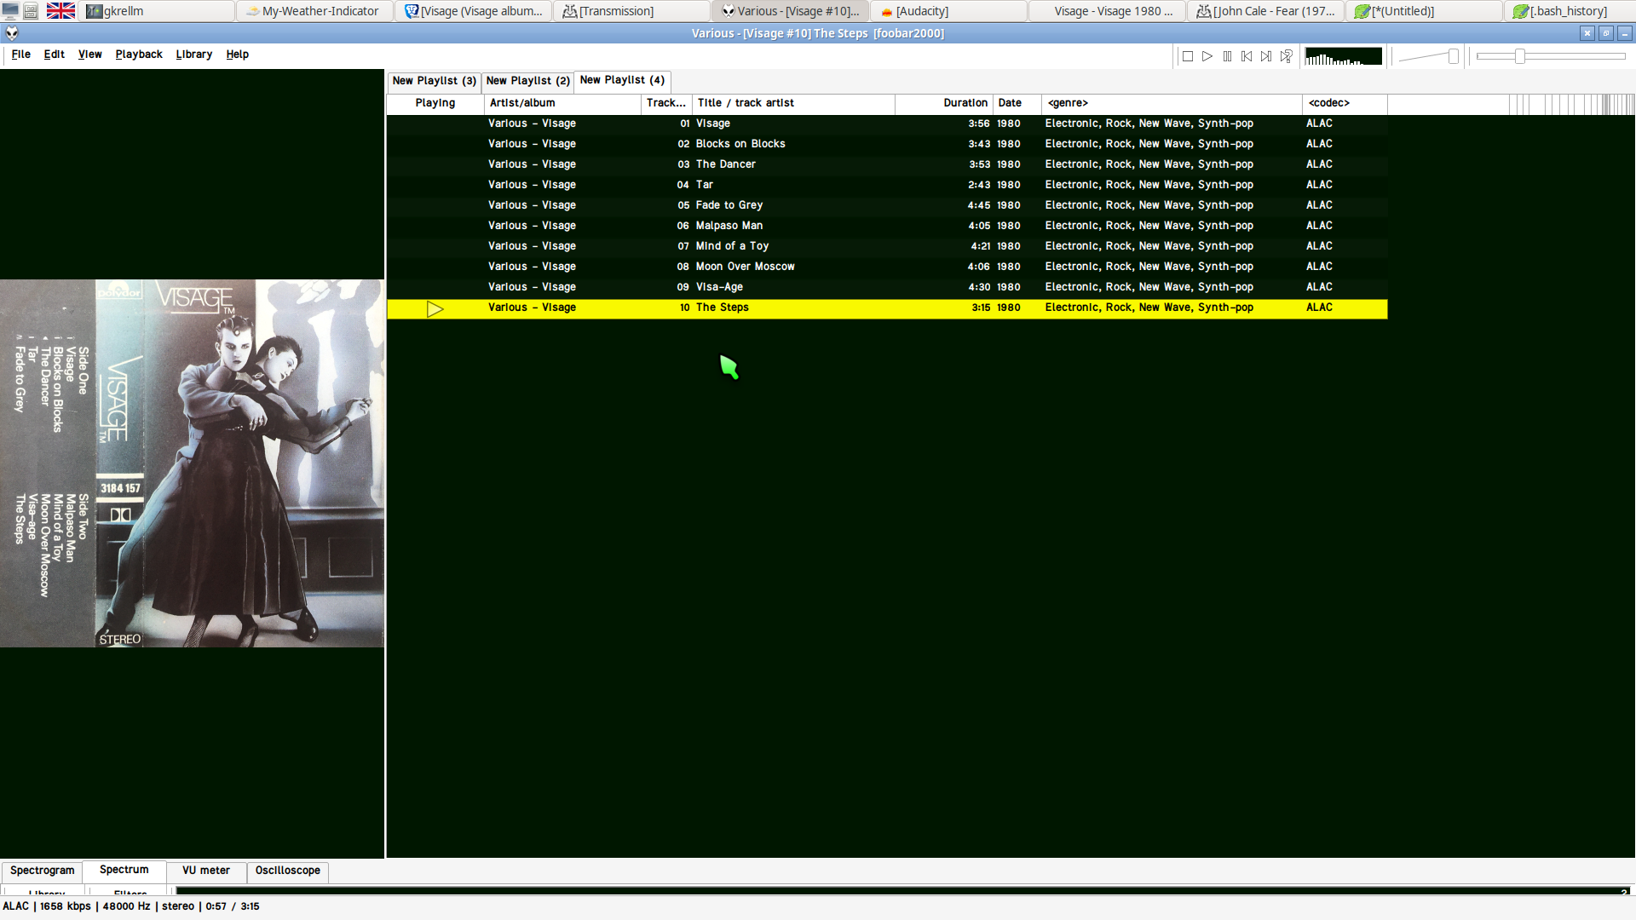Select track 02 Blocks on Blocks
1636x920 pixels.
887,144
